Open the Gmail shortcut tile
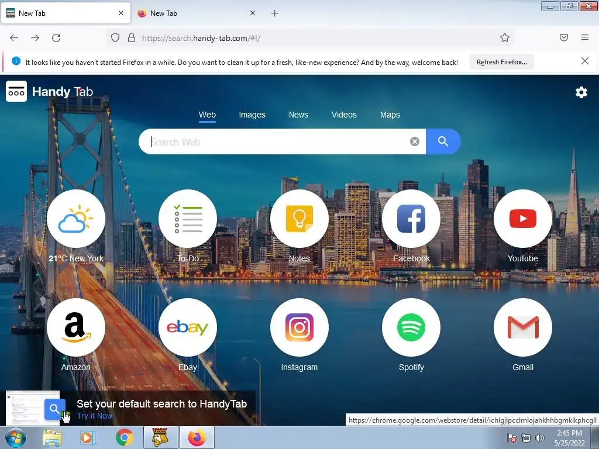The image size is (599, 449). (x=522, y=327)
